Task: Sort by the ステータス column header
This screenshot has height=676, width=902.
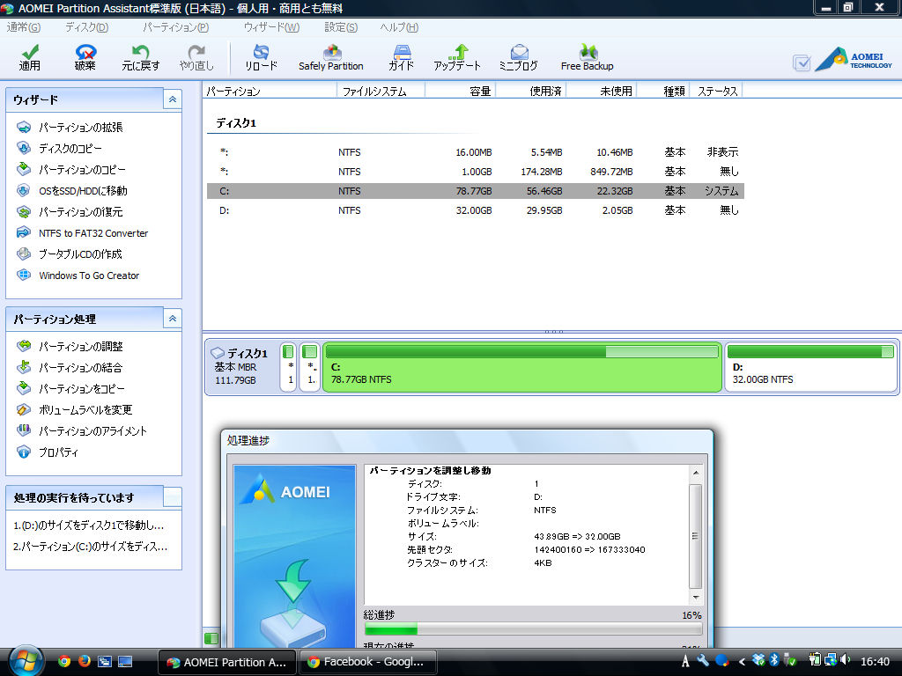Action: [x=716, y=91]
